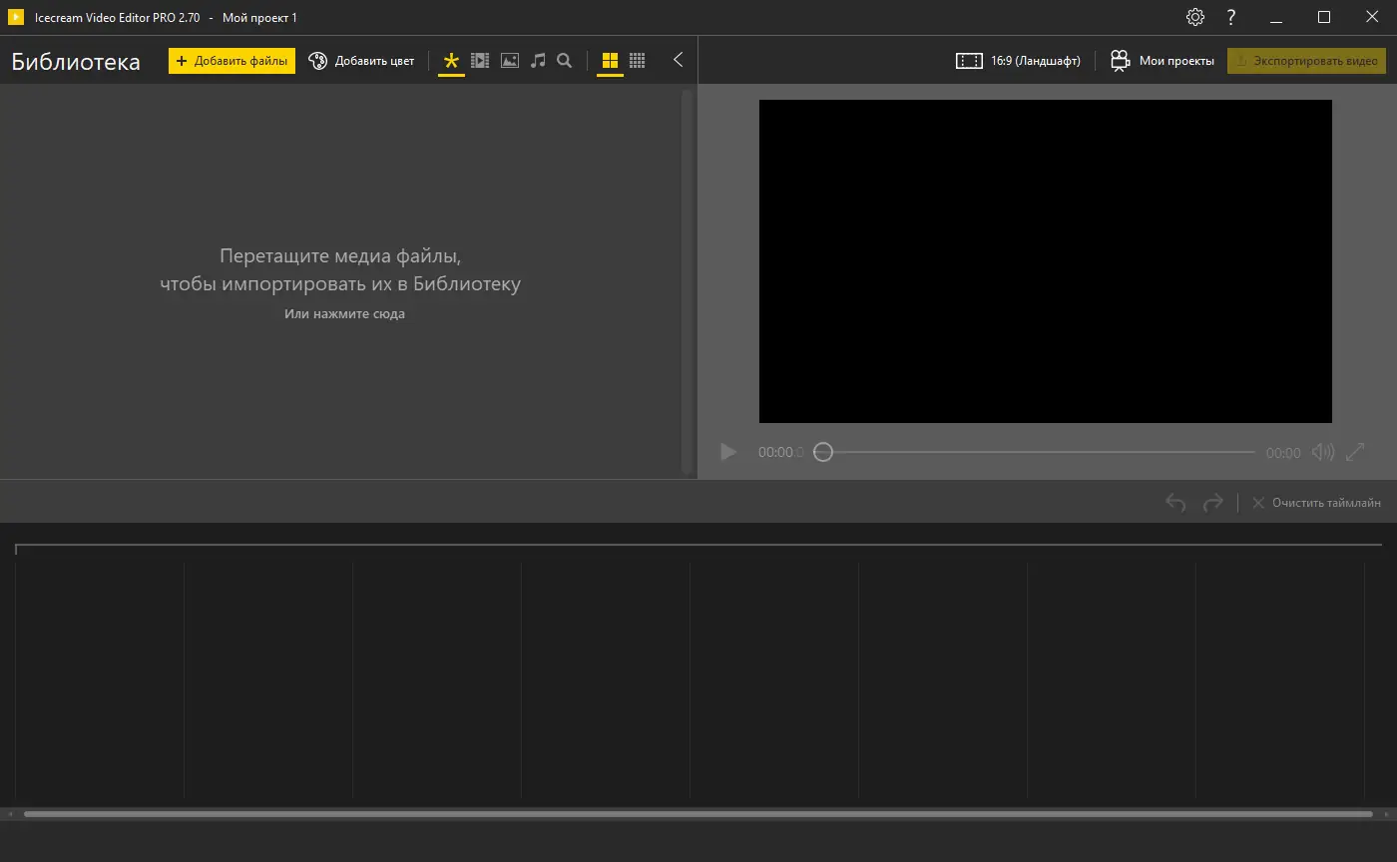Viewport: 1397px width, 862px height.
Task: Open the help menu with the question mark
Action: 1230,17
